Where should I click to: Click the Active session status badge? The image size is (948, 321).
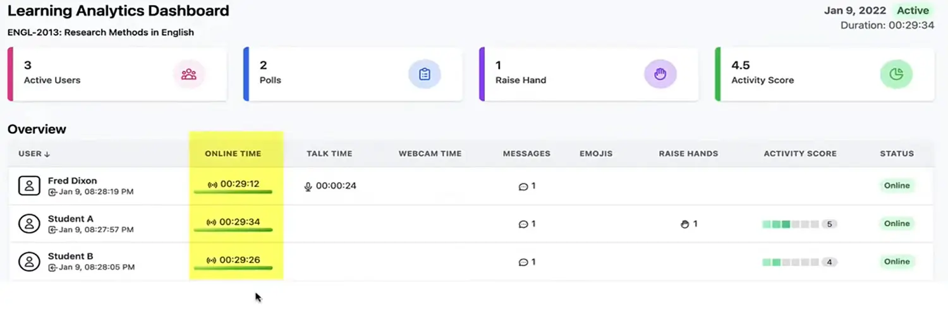[913, 11]
